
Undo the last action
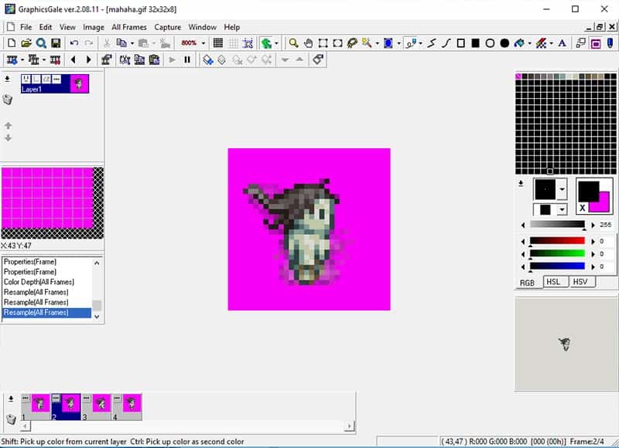tap(74, 43)
